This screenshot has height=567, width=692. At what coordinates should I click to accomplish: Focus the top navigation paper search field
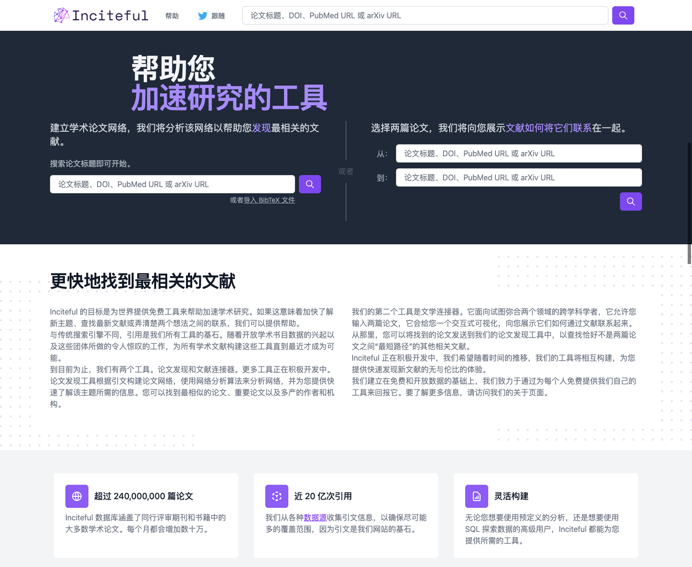[x=425, y=15]
